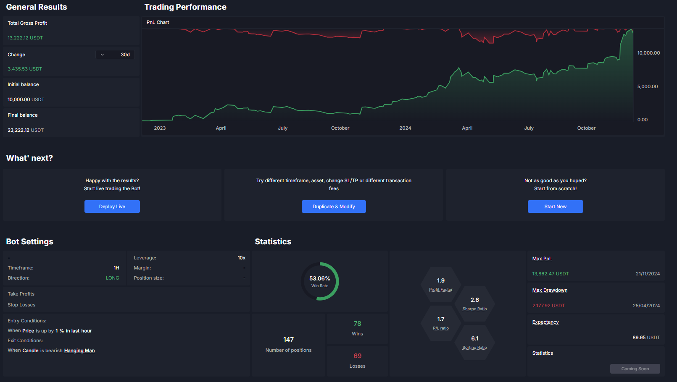This screenshot has width=677, height=382.
Task: Click the Stop Losses row
Action: (126, 305)
